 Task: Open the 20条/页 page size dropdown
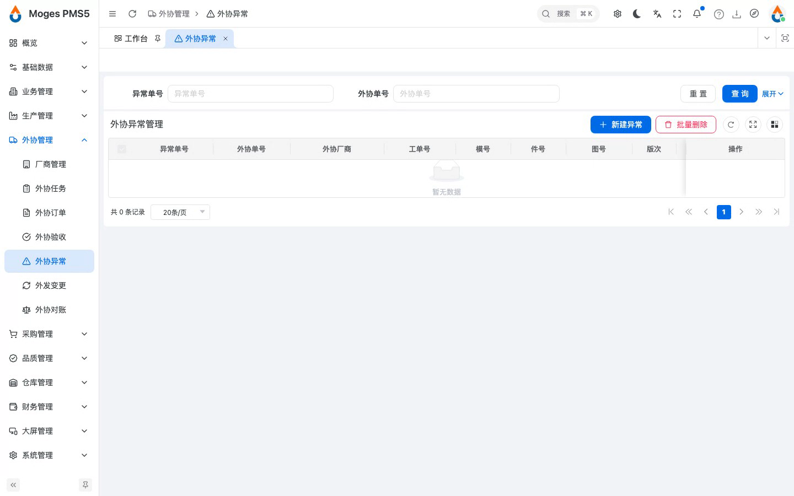click(180, 212)
